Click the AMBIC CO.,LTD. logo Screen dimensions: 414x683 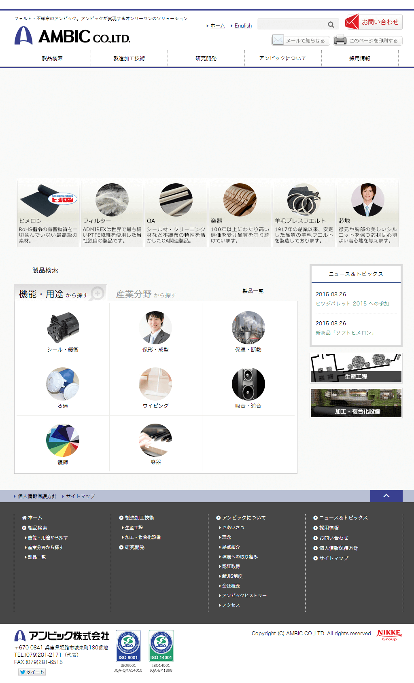click(72, 36)
